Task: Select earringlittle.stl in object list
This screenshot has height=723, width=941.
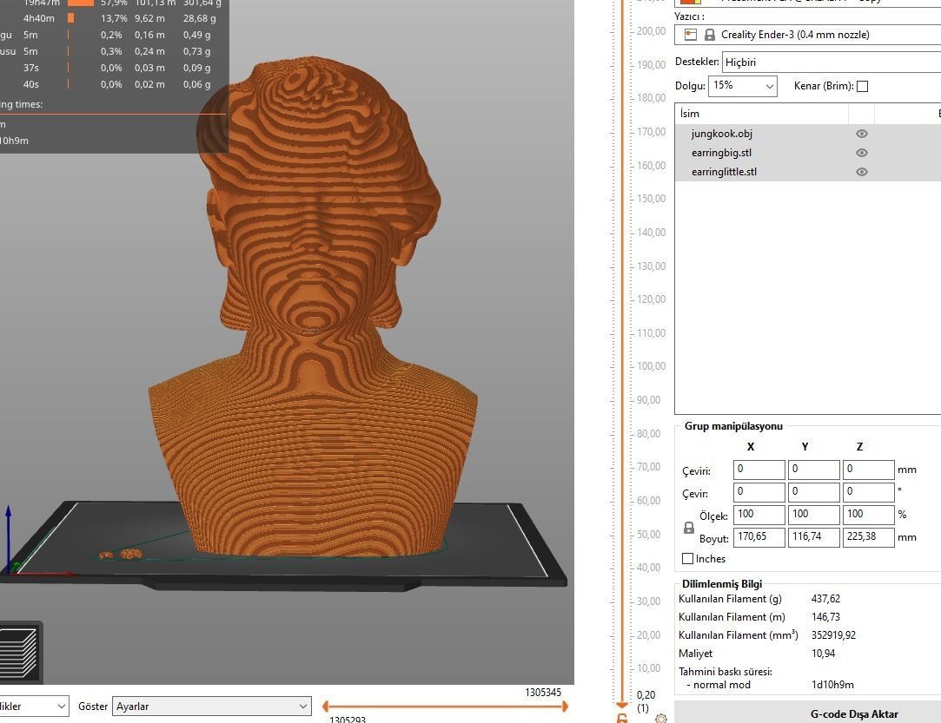Action: pos(724,172)
